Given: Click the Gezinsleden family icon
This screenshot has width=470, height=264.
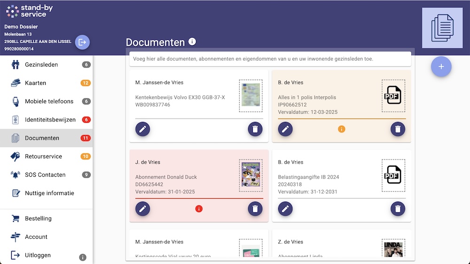Looking at the screenshot, I should click(16, 65).
